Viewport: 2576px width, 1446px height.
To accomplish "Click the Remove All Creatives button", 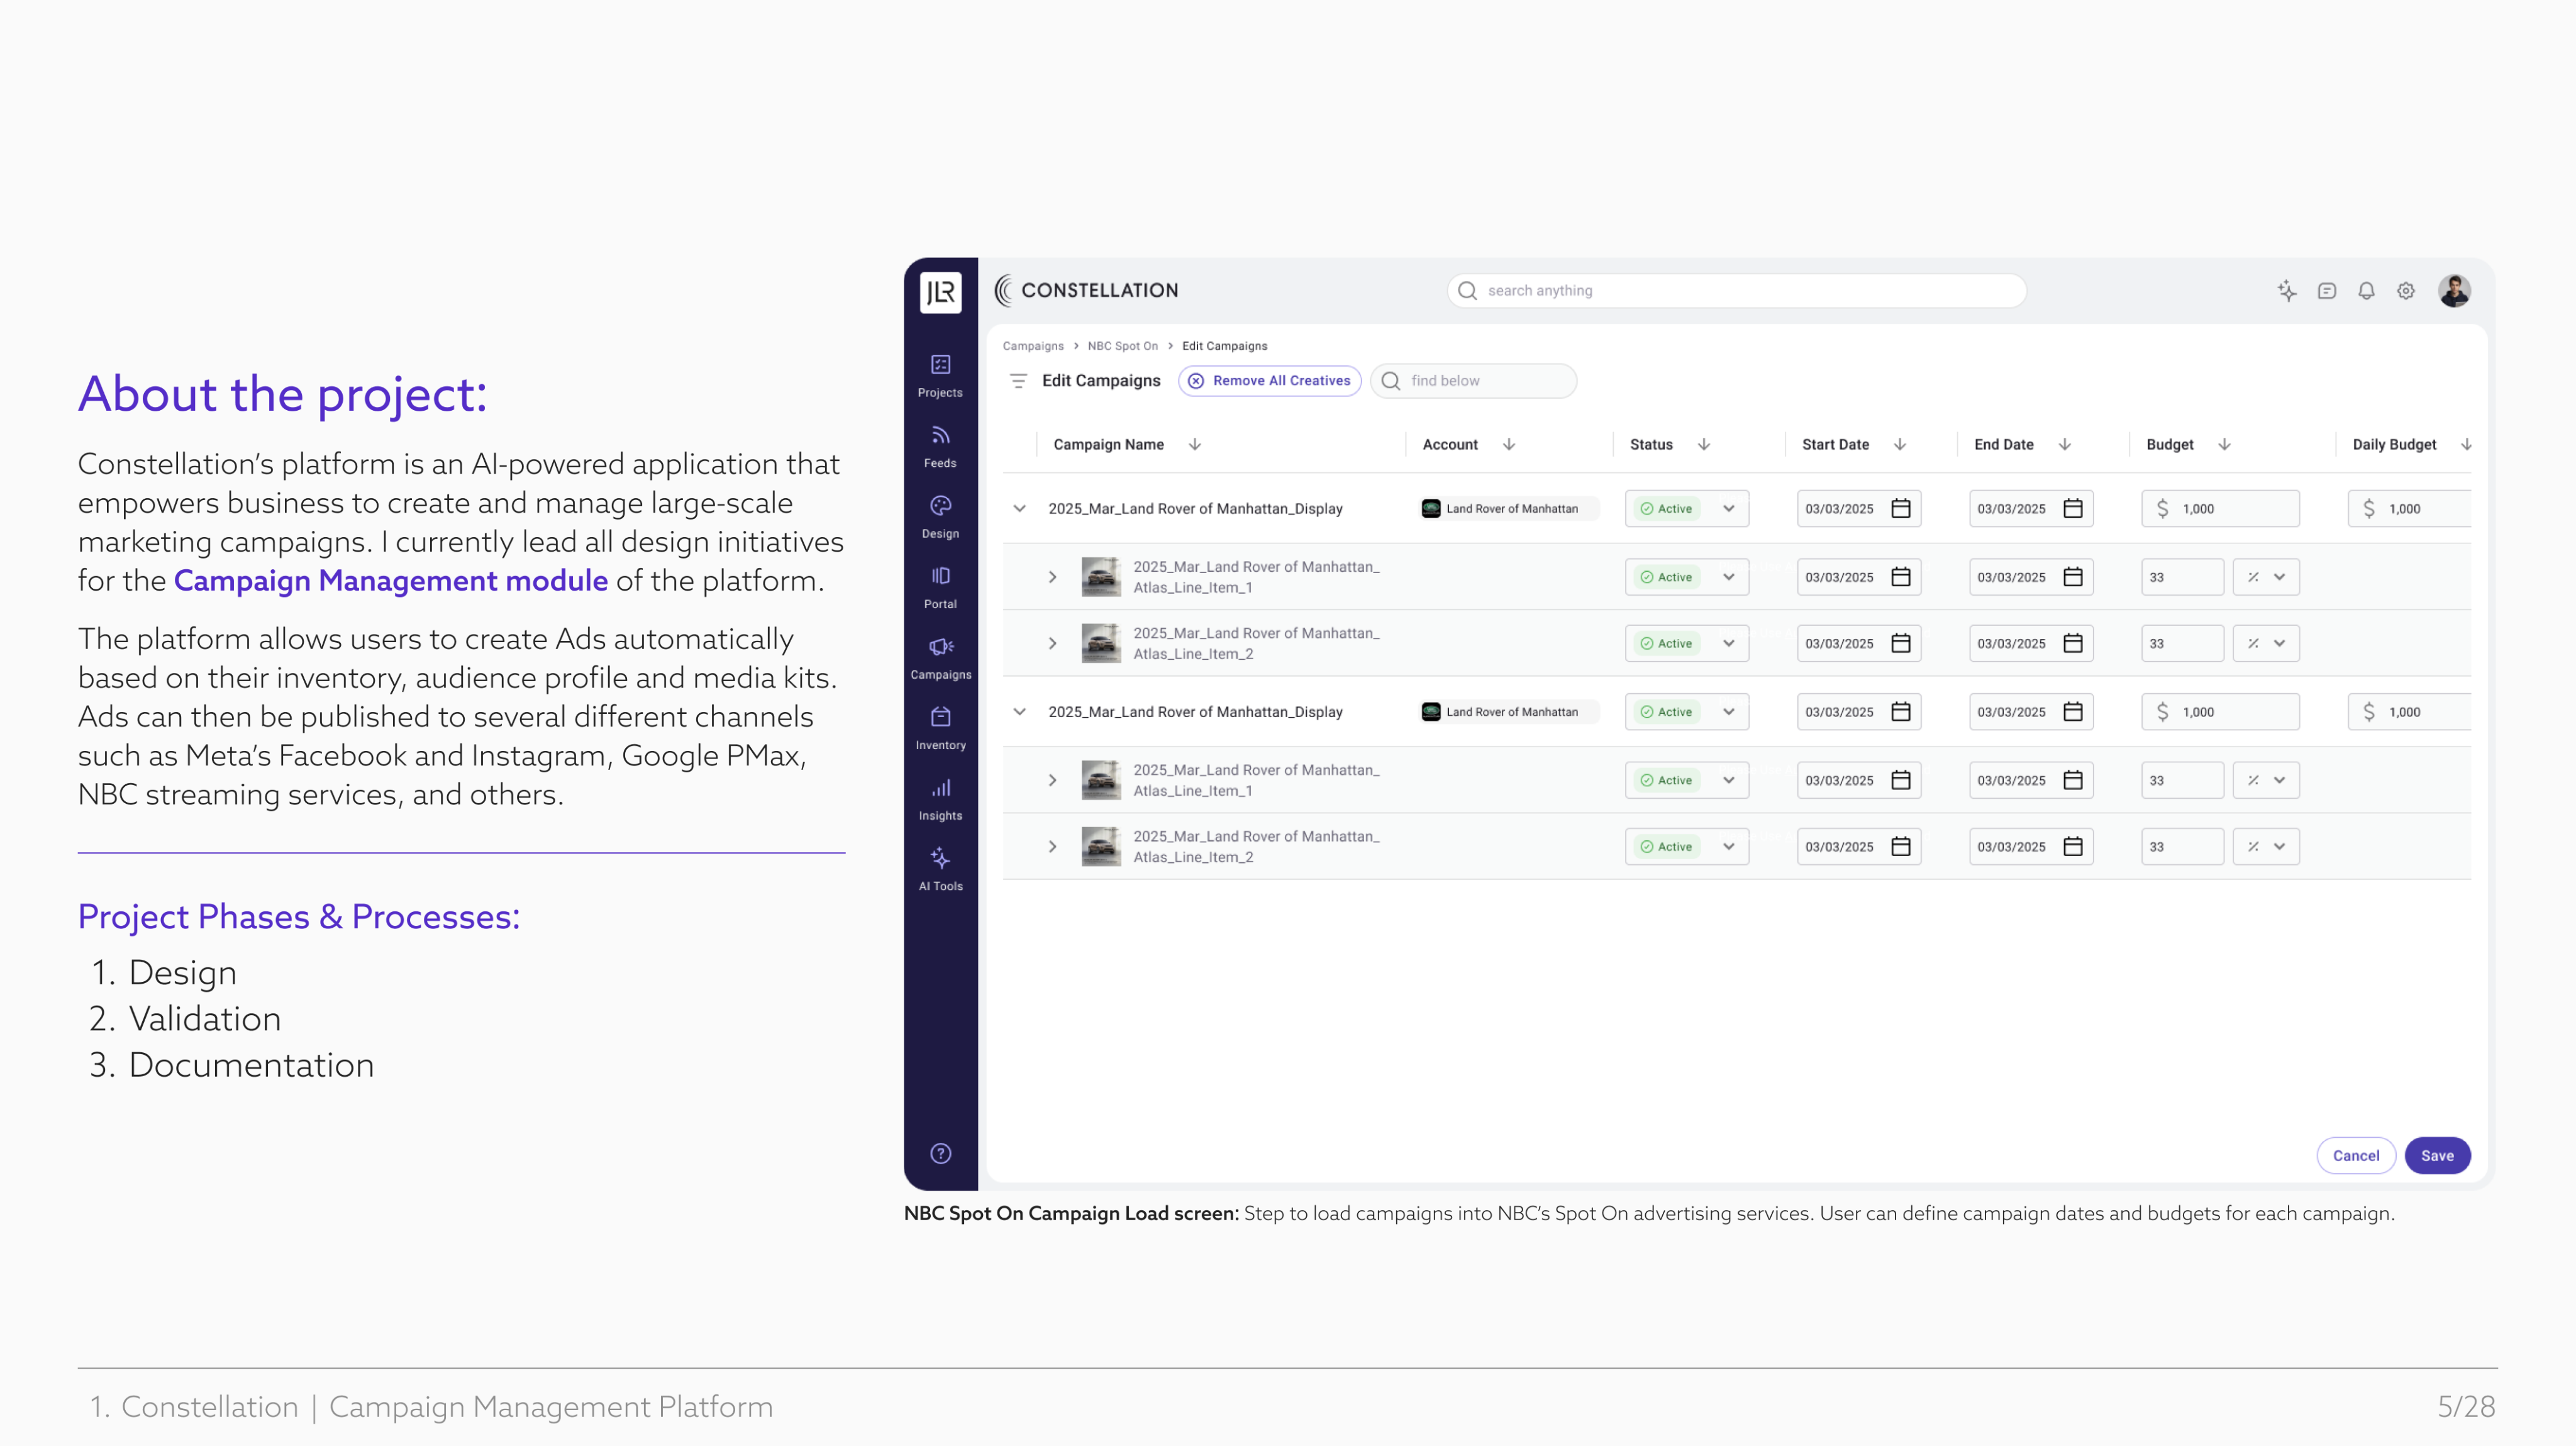I will [x=1270, y=381].
